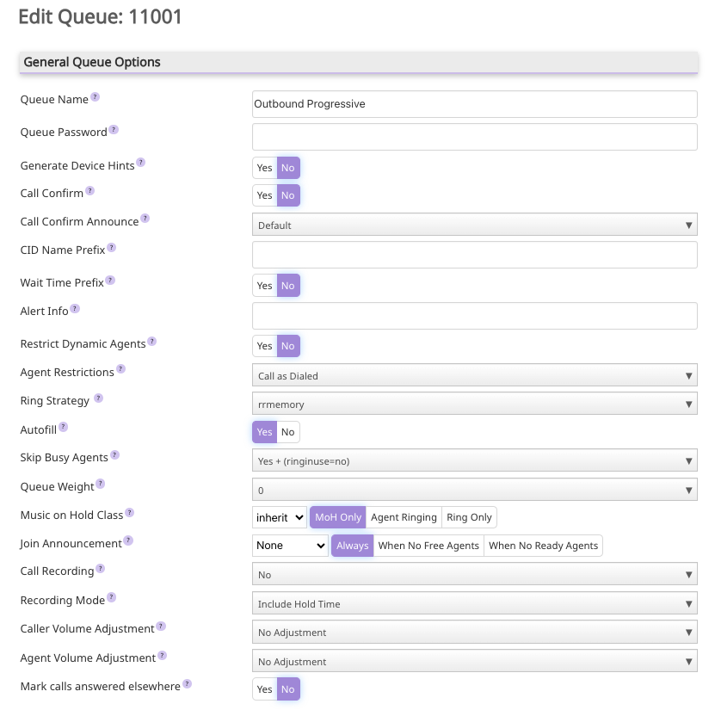Set Call Confirm to Yes
The width and height of the screenshot is (715, 710).
[x=264, y=195]
